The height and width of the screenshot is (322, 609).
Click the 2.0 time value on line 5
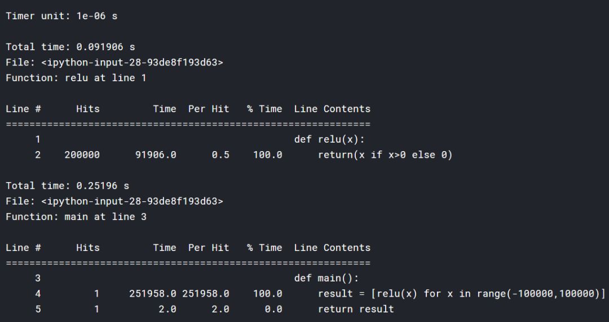tap(167, 309)
